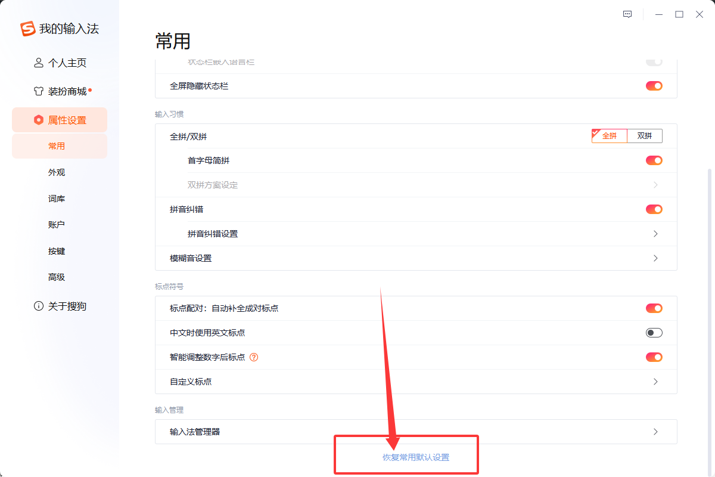
Task: Open 个人主页 via the person icon
Action: [x=38, y=63]
